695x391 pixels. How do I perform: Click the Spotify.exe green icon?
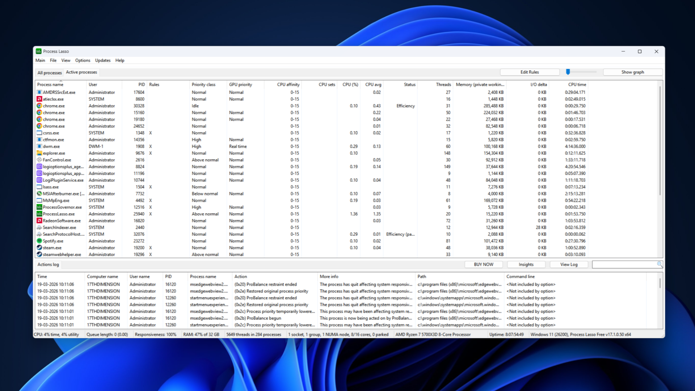[x=39, y=241]
